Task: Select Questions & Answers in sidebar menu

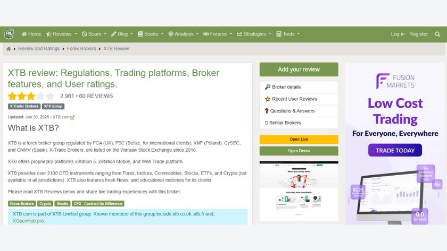Action: tap(299, 111)
